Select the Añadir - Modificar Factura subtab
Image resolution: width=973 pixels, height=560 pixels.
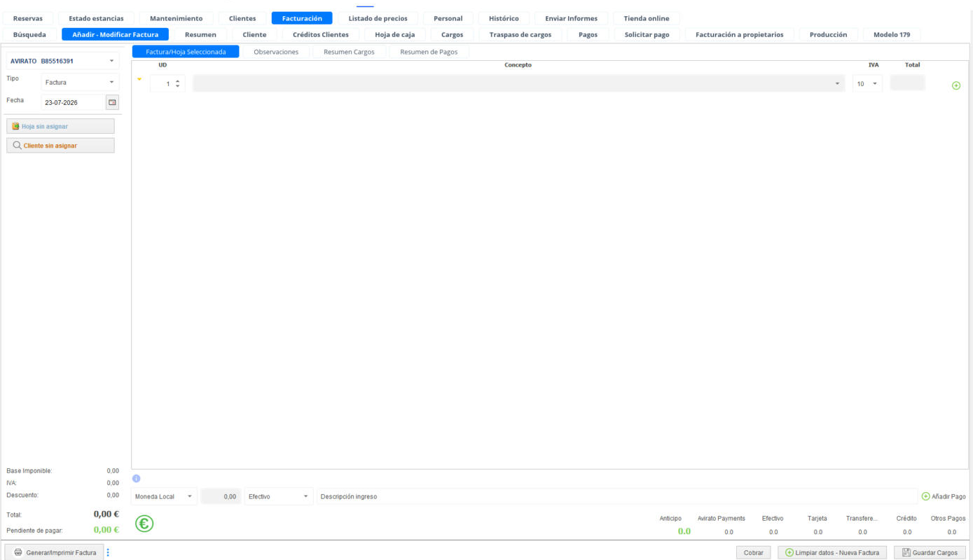coord(115,34)
